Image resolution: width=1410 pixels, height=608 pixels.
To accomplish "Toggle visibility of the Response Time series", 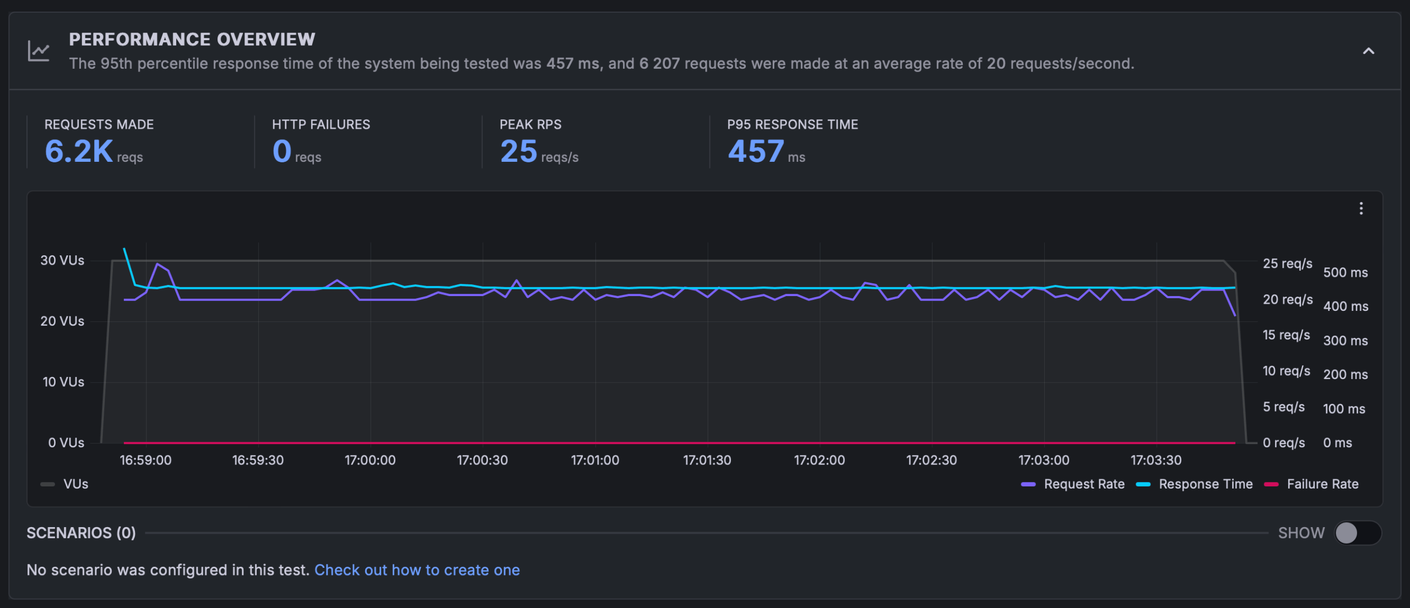I will 1206,484.
